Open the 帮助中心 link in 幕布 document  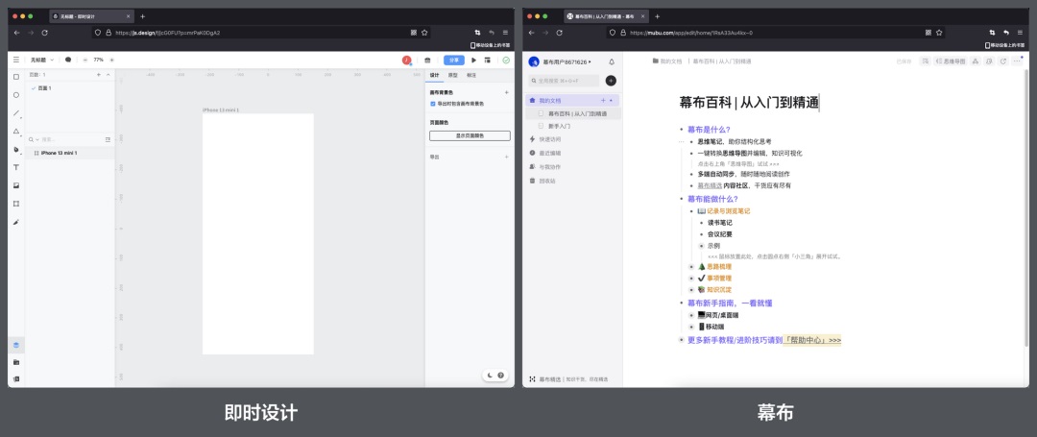point(811,340)
